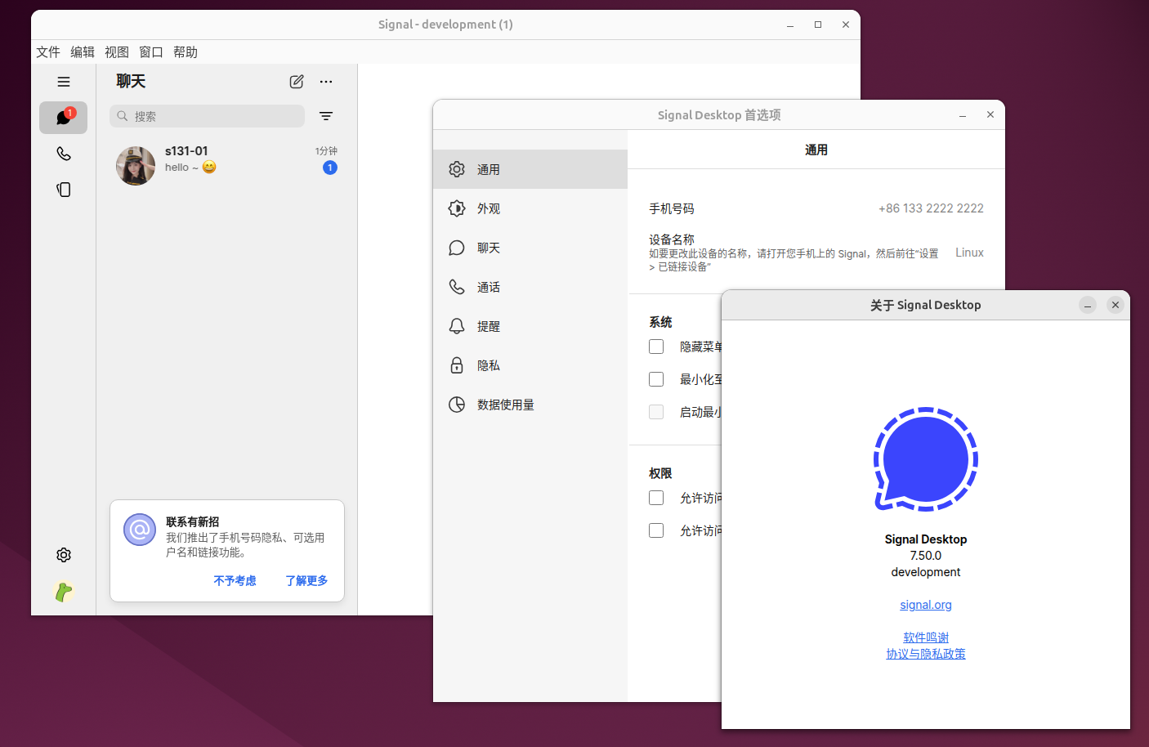Switch to the calls view via phone icon

pos(64,154)
